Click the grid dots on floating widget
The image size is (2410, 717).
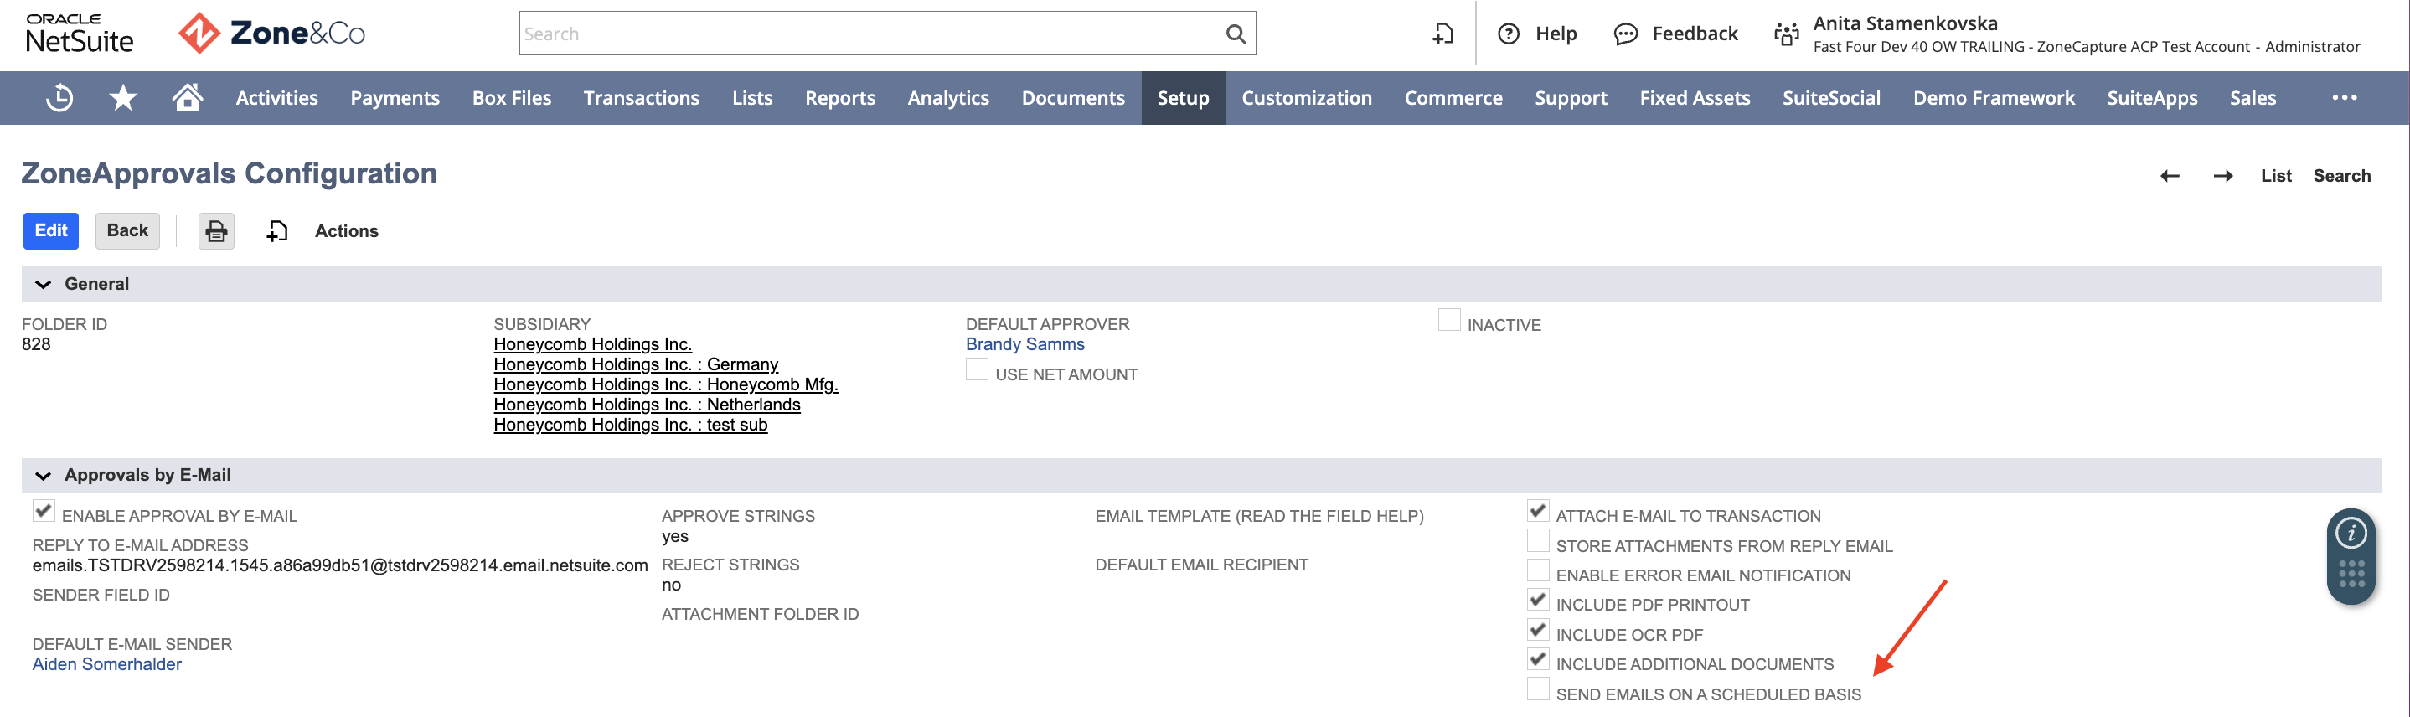pos(2351,574)
